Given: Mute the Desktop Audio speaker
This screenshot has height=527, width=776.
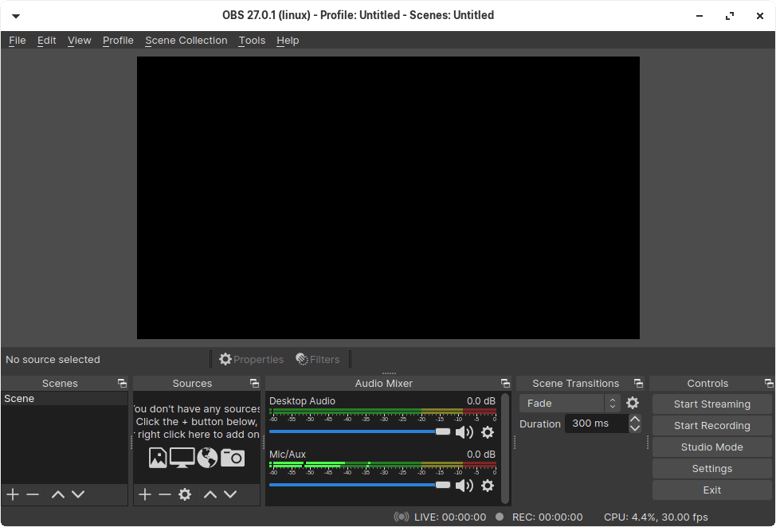Looking at the screenshot, I should tap(465, 431).
